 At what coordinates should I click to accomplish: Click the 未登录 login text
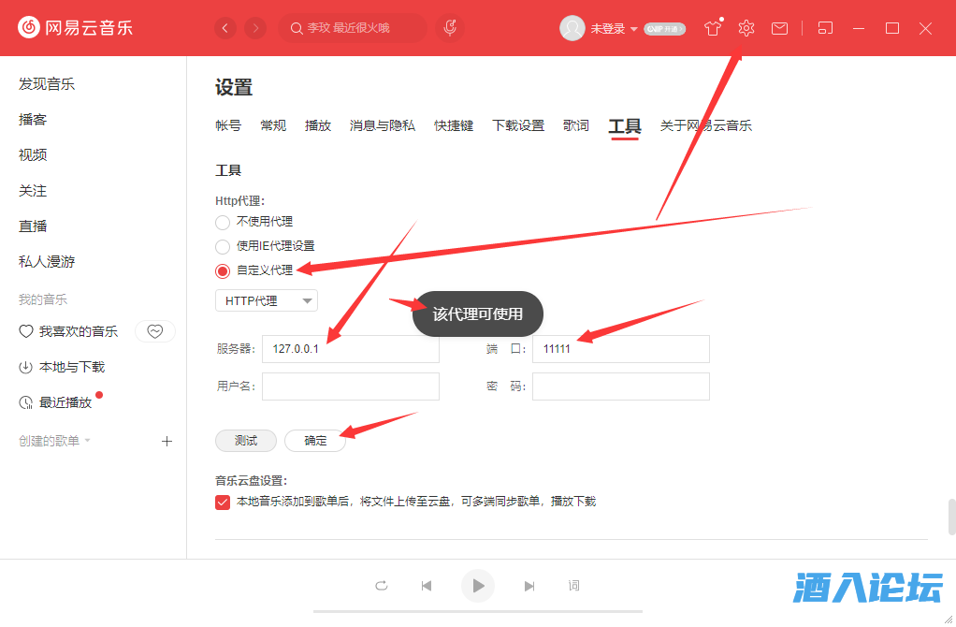coord(607,29)
